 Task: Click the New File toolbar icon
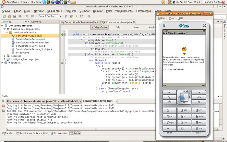(x=4, y=16)
